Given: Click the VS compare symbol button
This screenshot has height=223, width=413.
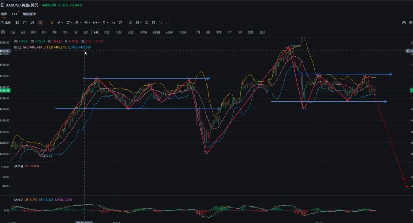Looking at the screenshot, I should (x=33, y=23).
